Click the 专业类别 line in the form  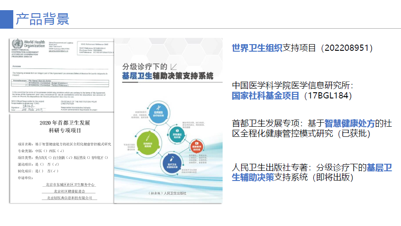pyautogui.click(x=41, y=151)
